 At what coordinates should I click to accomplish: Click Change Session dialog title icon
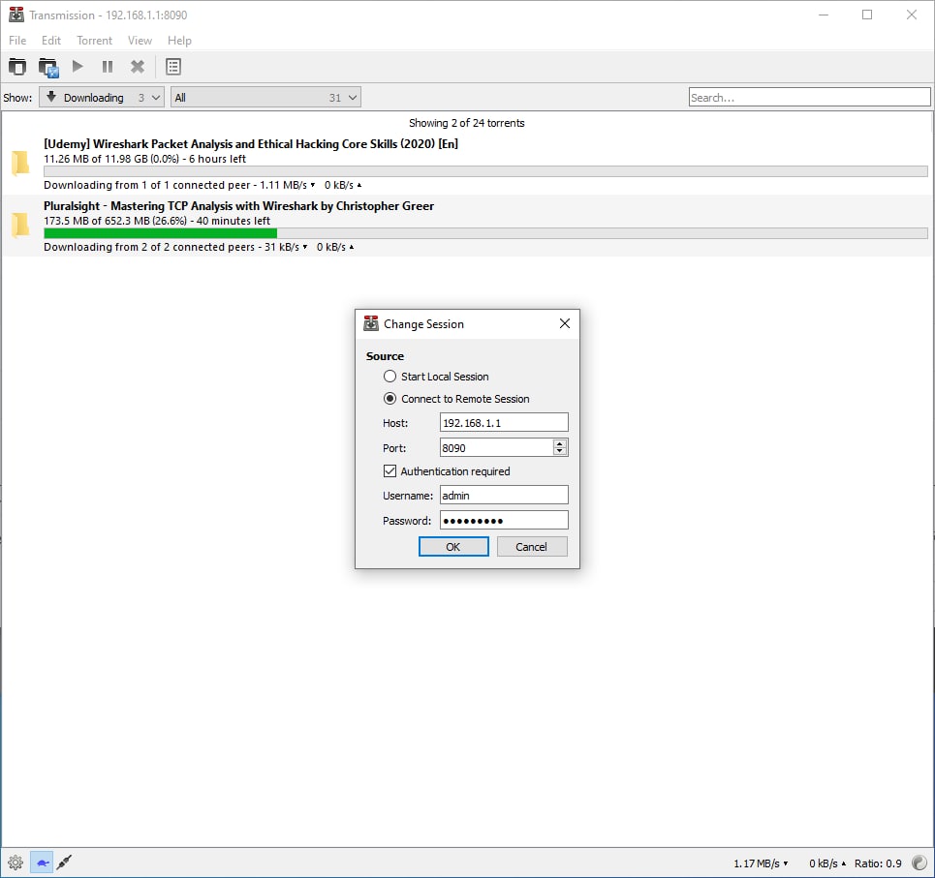tap(371, 323)
